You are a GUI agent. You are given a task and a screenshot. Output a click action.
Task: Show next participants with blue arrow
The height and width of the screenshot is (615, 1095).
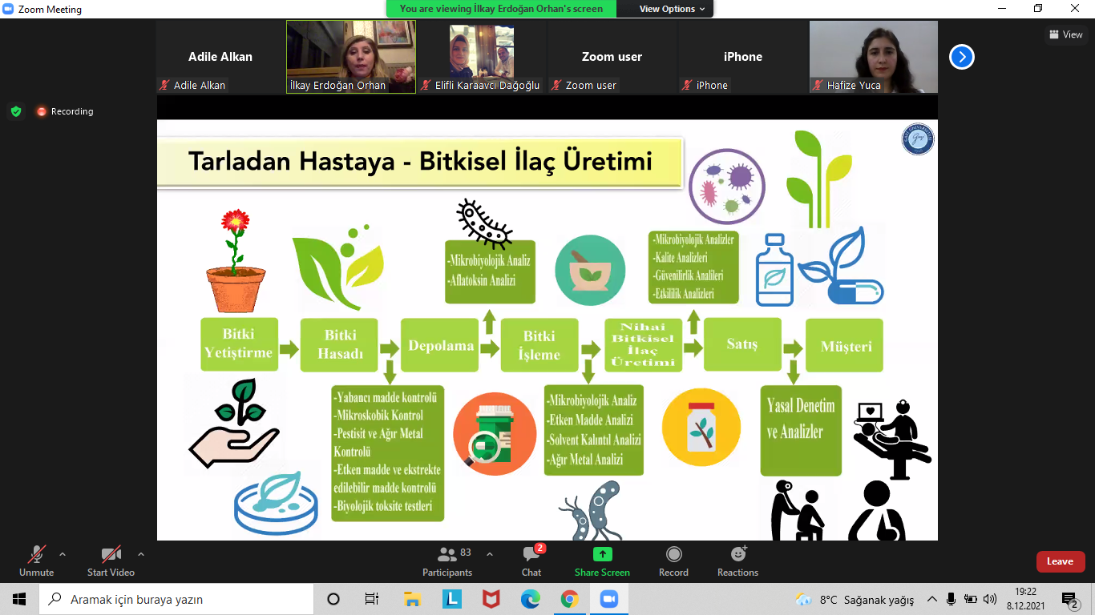[x=962, y=57]
